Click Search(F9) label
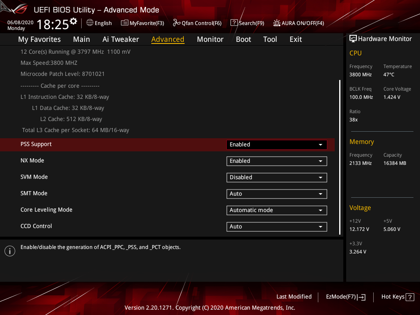Viewport: 420px width, 315px height. pyautogui.click(x=251, y=23)
